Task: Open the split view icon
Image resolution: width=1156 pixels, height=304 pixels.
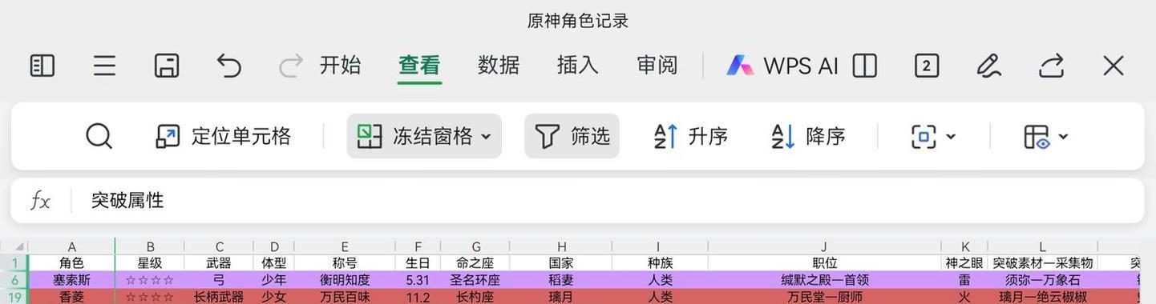Action: [x=864, y=66]
